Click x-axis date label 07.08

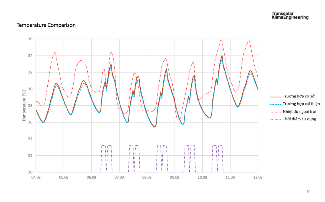pyautogui.click(x=119, y=177)
